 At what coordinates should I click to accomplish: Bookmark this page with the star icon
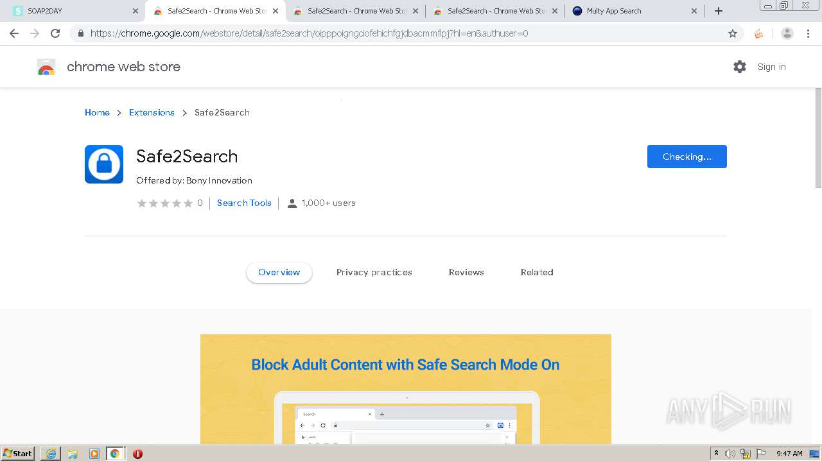point(733,33)
